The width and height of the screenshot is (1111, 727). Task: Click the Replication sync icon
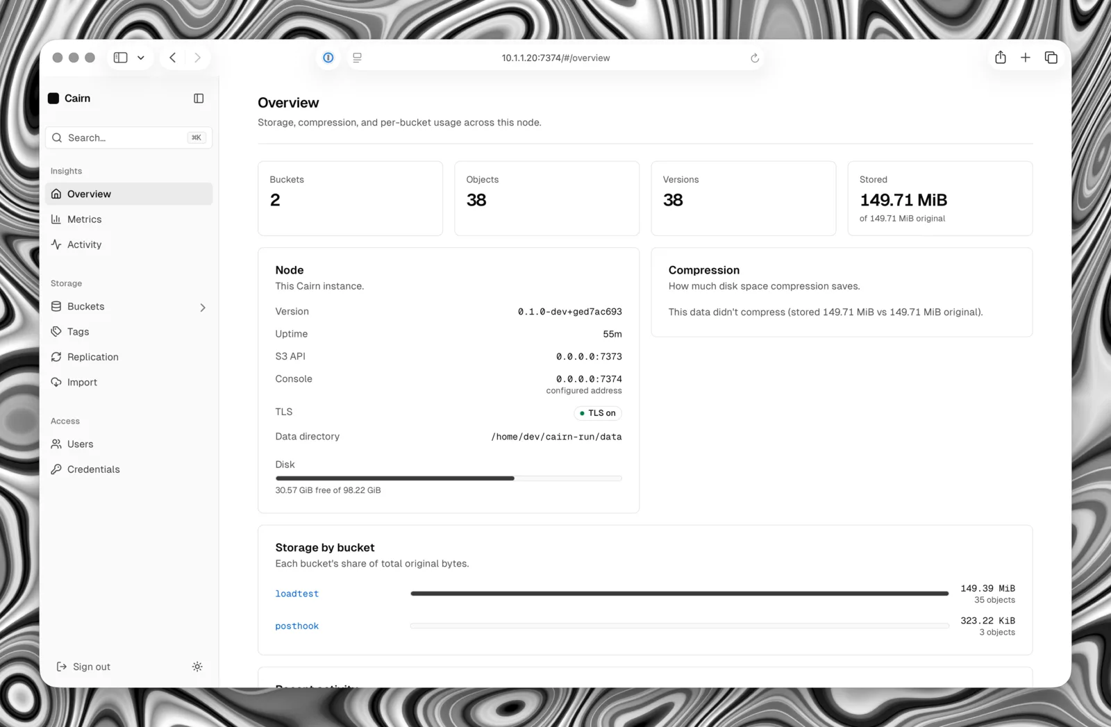tap(56, 357)
